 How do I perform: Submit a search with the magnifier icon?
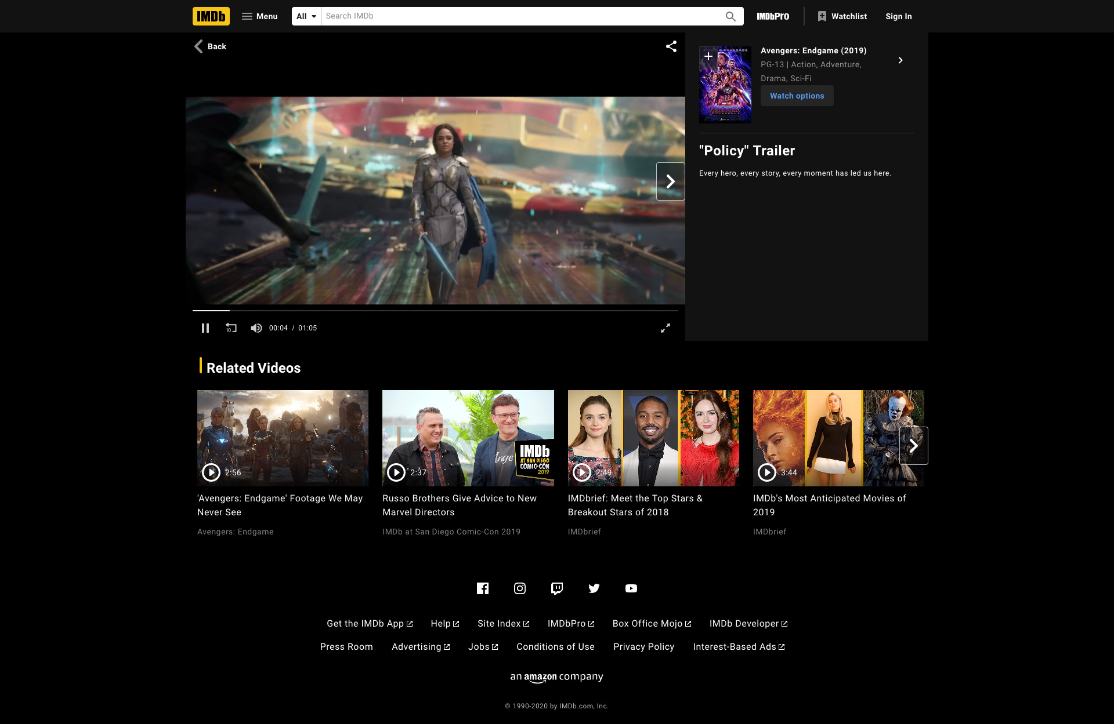coord(730,16)
